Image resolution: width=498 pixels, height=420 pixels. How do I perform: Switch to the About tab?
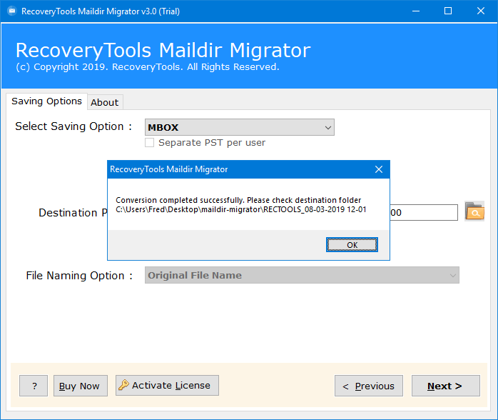tap(105, 102)
